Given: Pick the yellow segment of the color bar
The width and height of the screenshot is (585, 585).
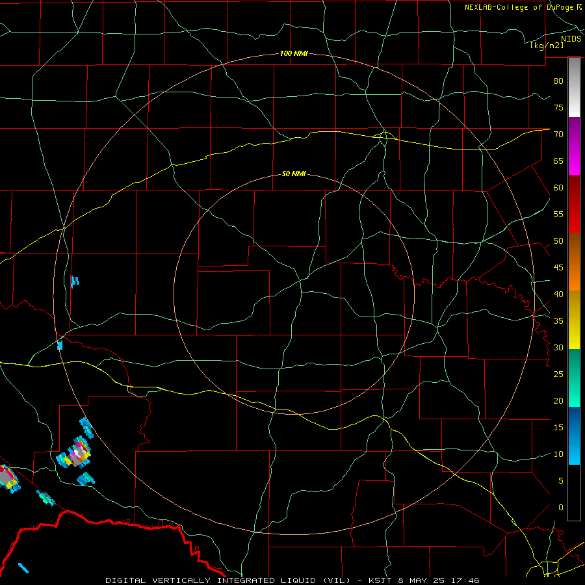Looking at the screenshot, I should point(574,320).
